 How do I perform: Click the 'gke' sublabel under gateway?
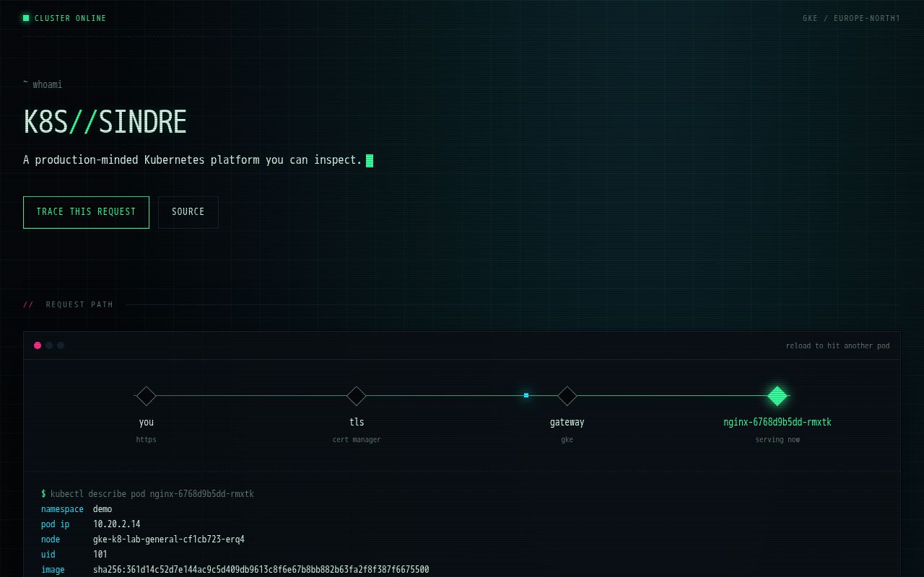tap(567, 439)
